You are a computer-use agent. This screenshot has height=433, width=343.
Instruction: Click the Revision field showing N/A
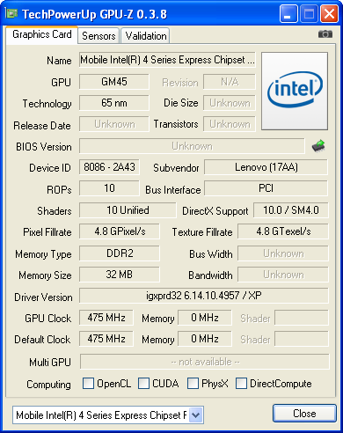tap(230, 82)
